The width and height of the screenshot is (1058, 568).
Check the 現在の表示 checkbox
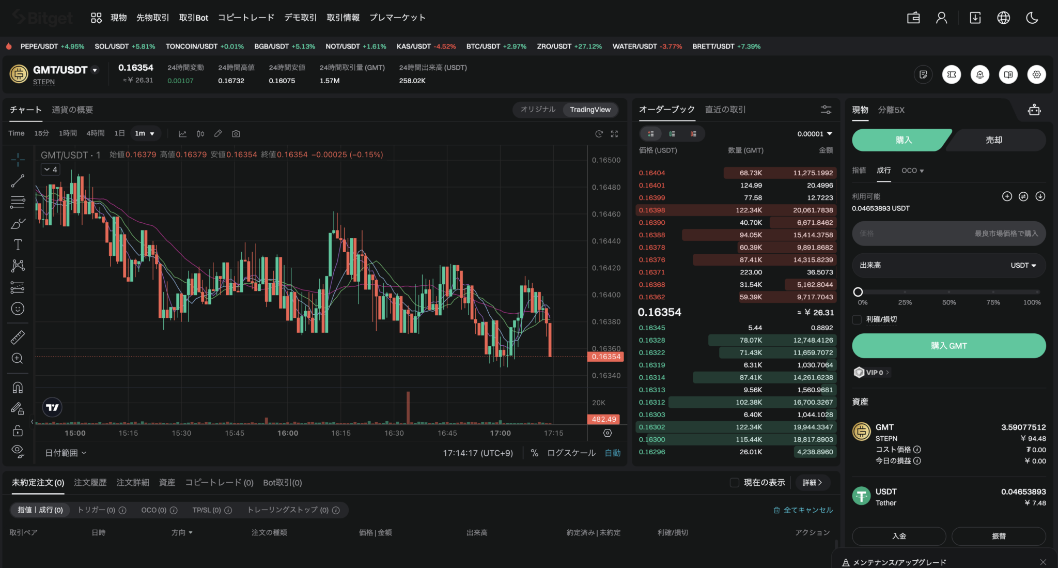734,483
